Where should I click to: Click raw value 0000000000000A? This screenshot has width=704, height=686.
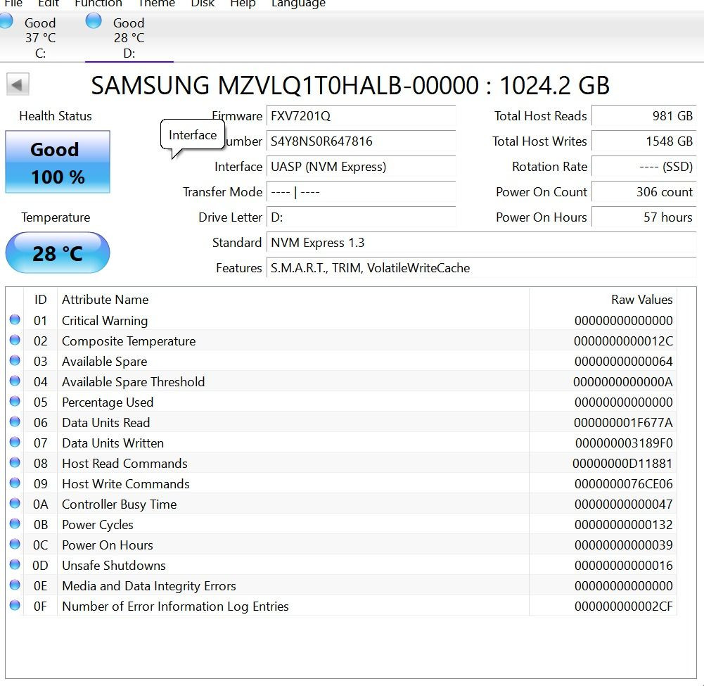622,382
